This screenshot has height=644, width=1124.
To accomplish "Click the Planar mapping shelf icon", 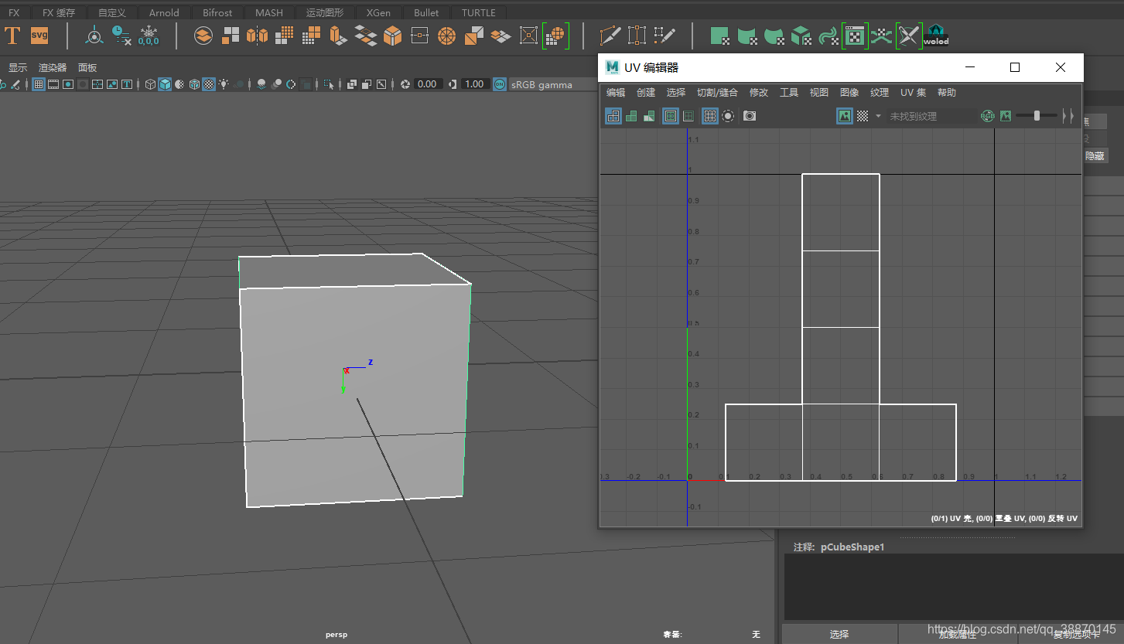I will click(x=720, y=36).
